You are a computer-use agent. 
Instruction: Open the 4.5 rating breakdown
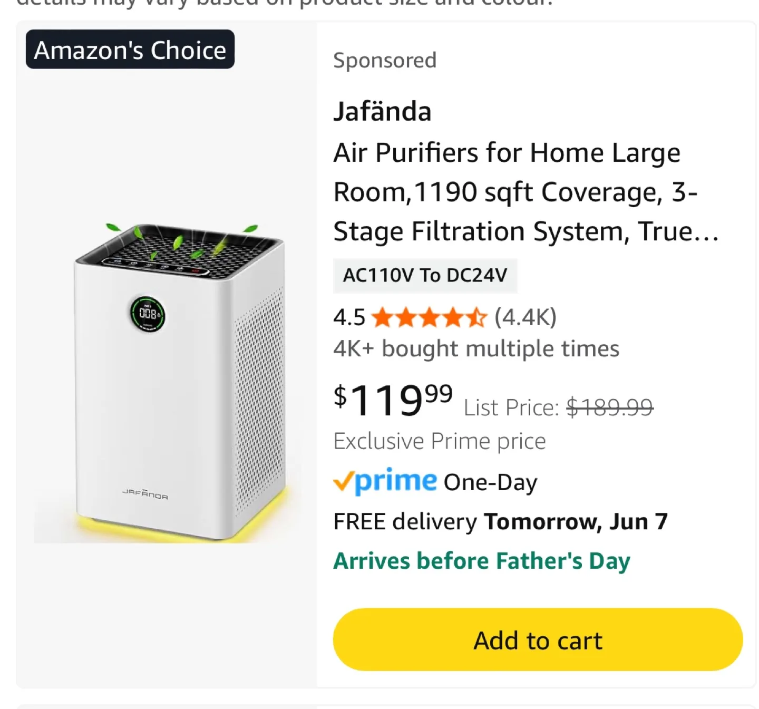[349, 317]
